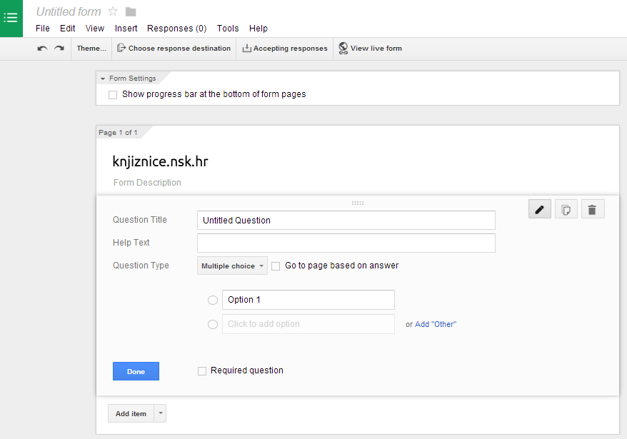Toggle Accepting responses
The height and width of the screenshot is (439, 627).
pyautogui.click(x=285, y=49)
